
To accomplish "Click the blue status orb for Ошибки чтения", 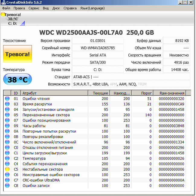I will 7,99.
